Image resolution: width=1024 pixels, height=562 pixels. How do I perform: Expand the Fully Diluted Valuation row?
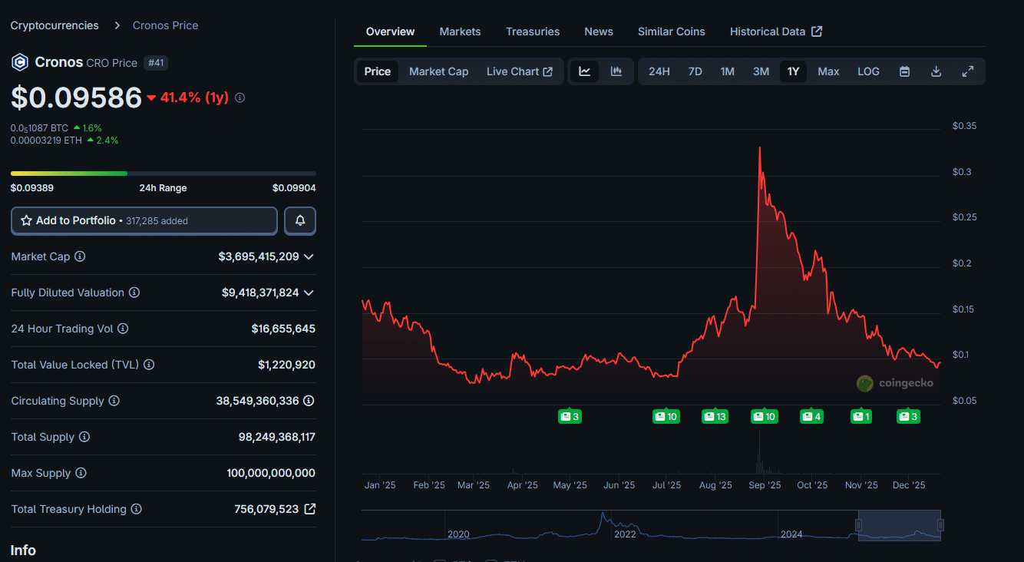coord(309,293)
